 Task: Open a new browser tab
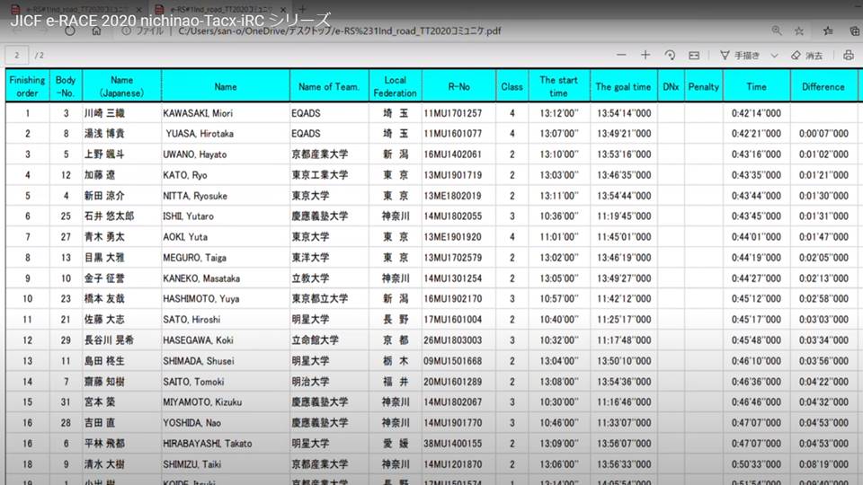301,8
